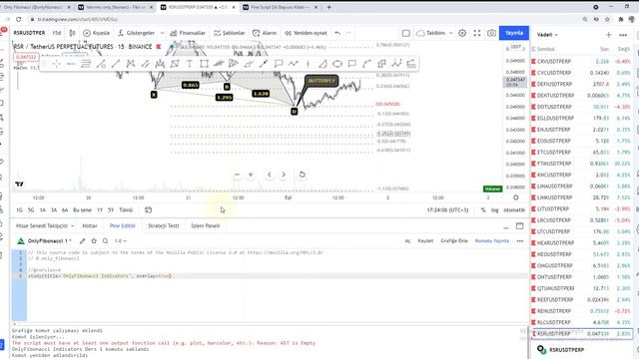Select the rectangle shape drawing tool
Image resolution: width=639 pixels, height=359 pixels.
tap(204, 64)
